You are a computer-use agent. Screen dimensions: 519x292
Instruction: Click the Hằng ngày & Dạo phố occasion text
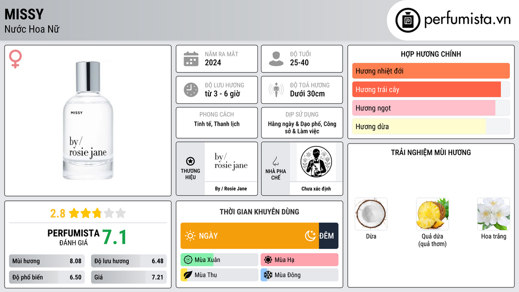coord(302,127)
